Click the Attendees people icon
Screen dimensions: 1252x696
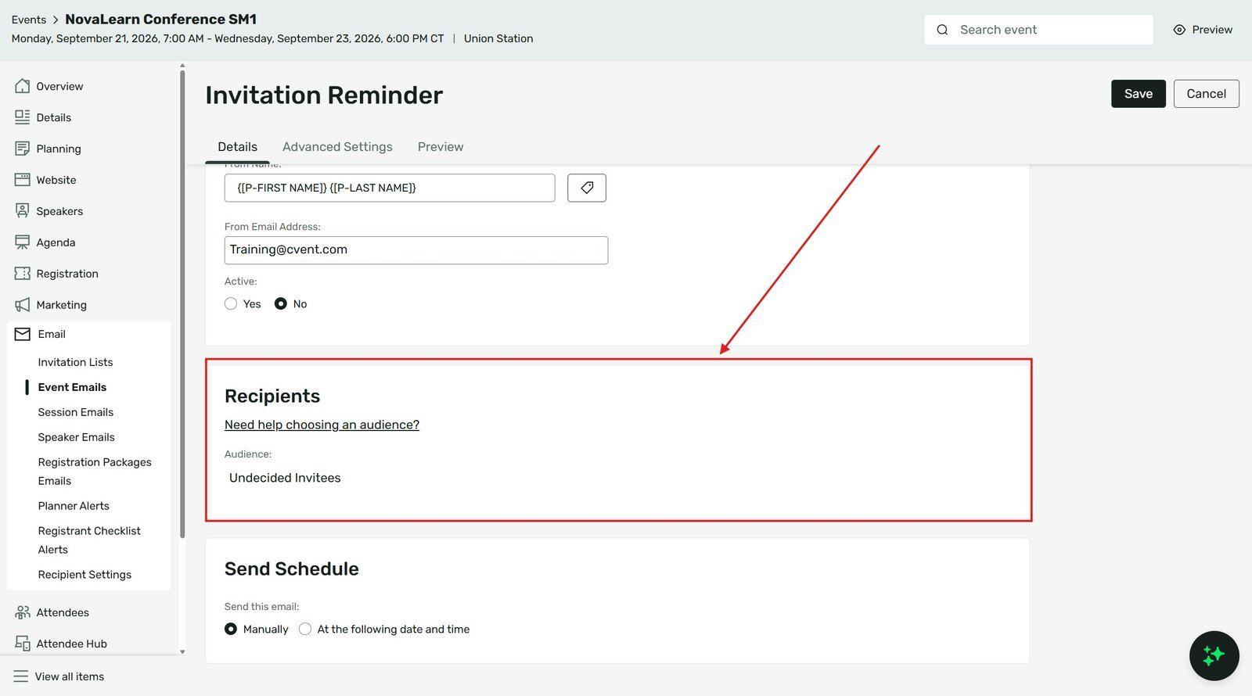click(x=22, y=612)
